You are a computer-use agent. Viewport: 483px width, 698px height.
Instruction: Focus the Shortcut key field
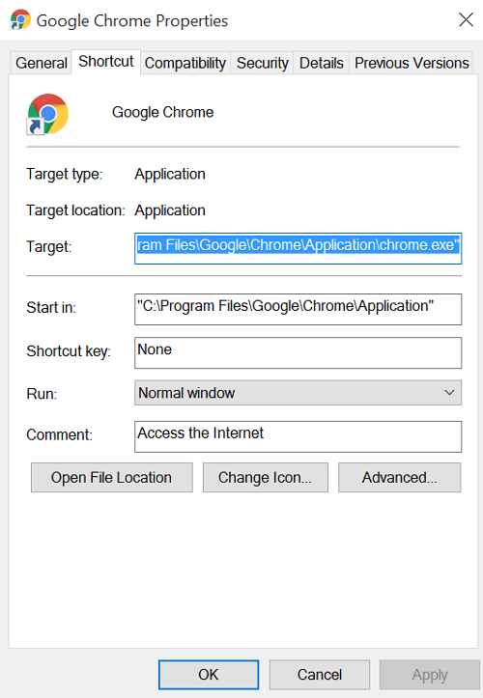298,353
